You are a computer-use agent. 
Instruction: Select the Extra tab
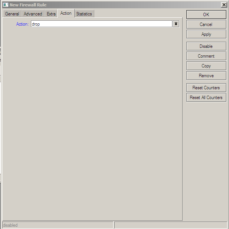pyautogui.click(x=51, y=14)
